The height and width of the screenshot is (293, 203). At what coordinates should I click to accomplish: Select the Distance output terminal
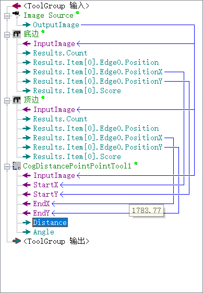pyautogui.click(x=50, y=222)
